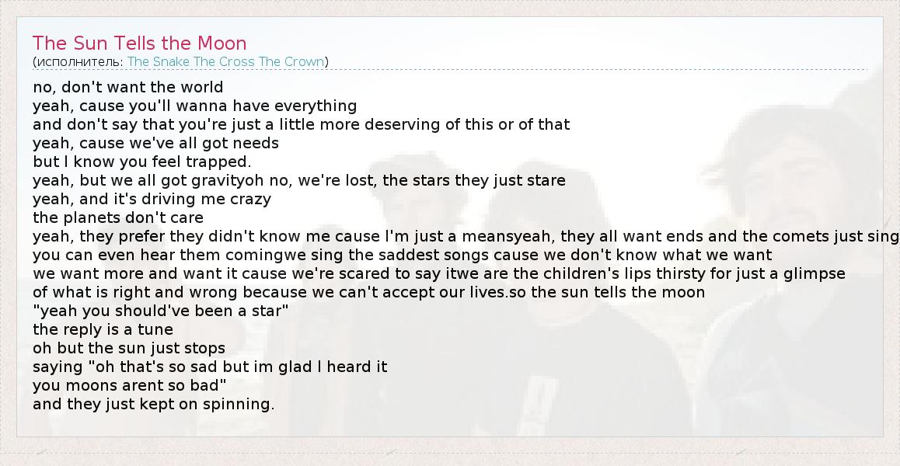
Task: Click the line "so the sun tells the moon"
Action: click(369, 292)
